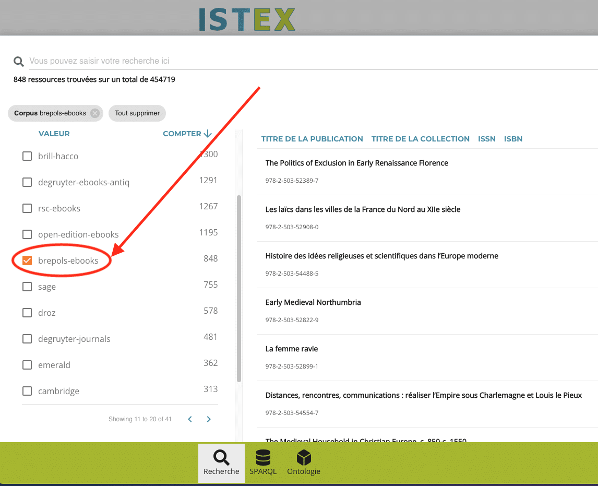598x486 pixels.
Task: Go to previous page of facet values
Action: point(190,419)
